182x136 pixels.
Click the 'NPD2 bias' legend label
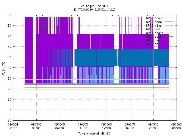[154, 25]
